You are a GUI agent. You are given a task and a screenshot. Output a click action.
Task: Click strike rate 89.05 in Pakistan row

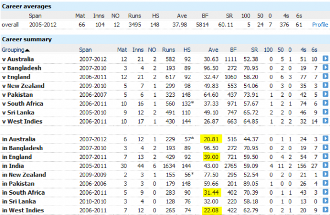pos(251,184)
